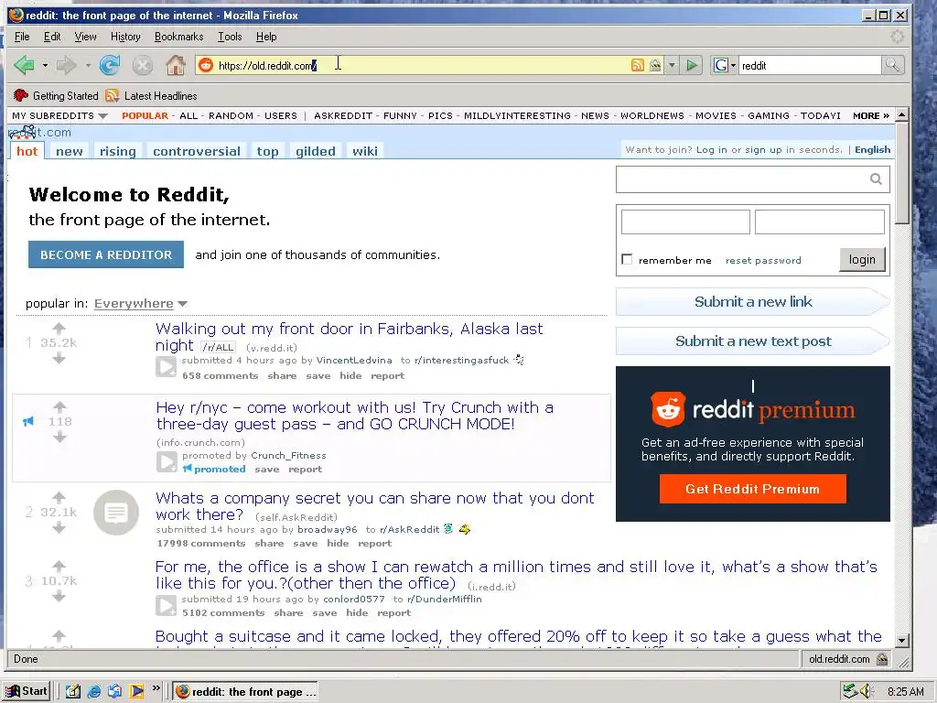Open the Tools menu
The image size is (937, 703).
pos(230,37)
